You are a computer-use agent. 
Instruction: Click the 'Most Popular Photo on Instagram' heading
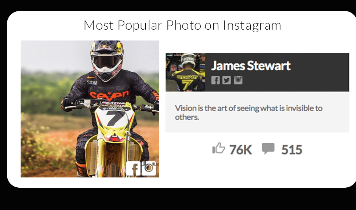182,25
